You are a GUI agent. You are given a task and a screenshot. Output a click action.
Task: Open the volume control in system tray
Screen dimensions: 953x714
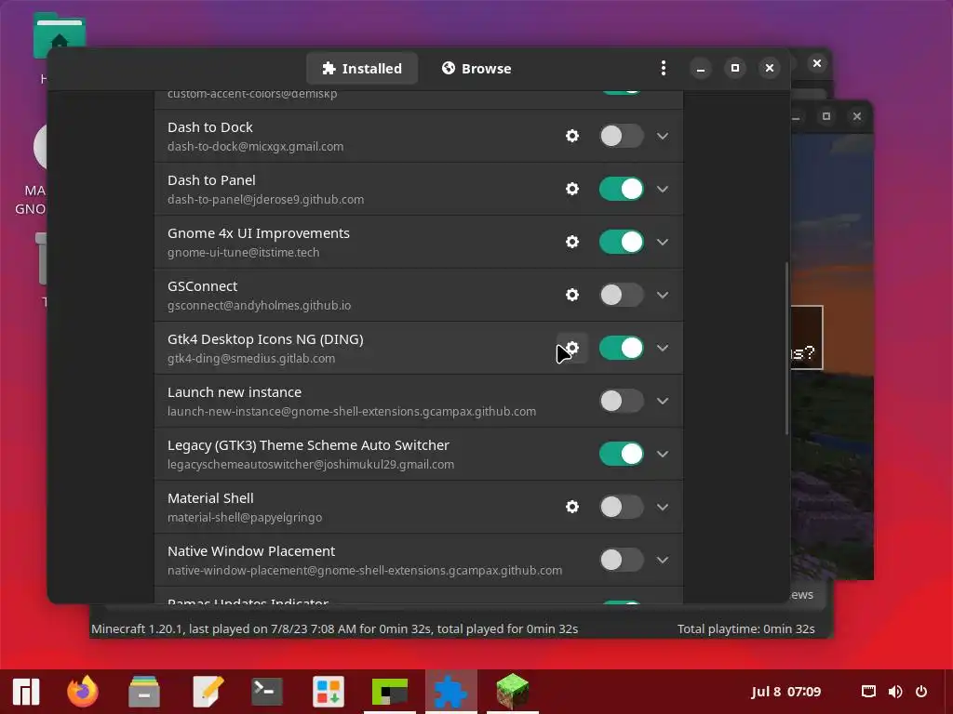(x=895, y=692)
